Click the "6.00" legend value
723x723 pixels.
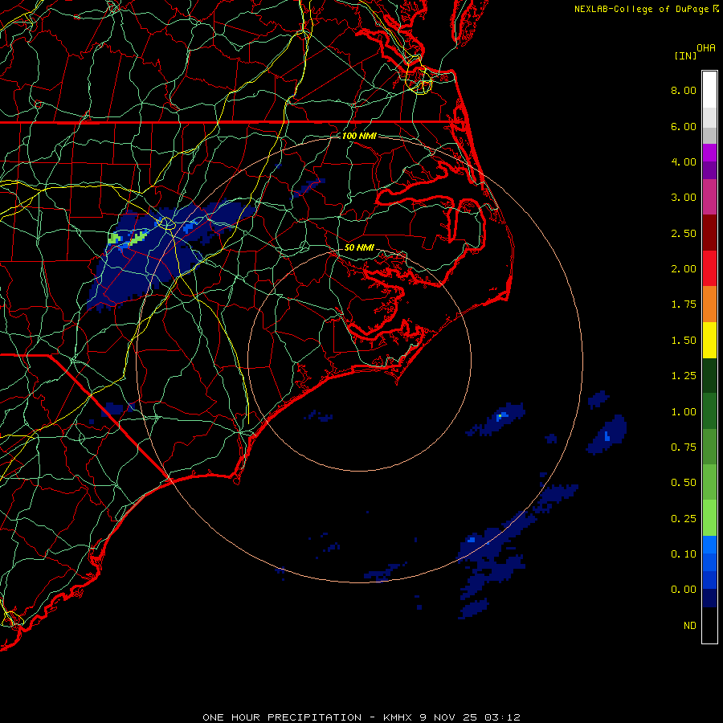(x=684, y=126)
